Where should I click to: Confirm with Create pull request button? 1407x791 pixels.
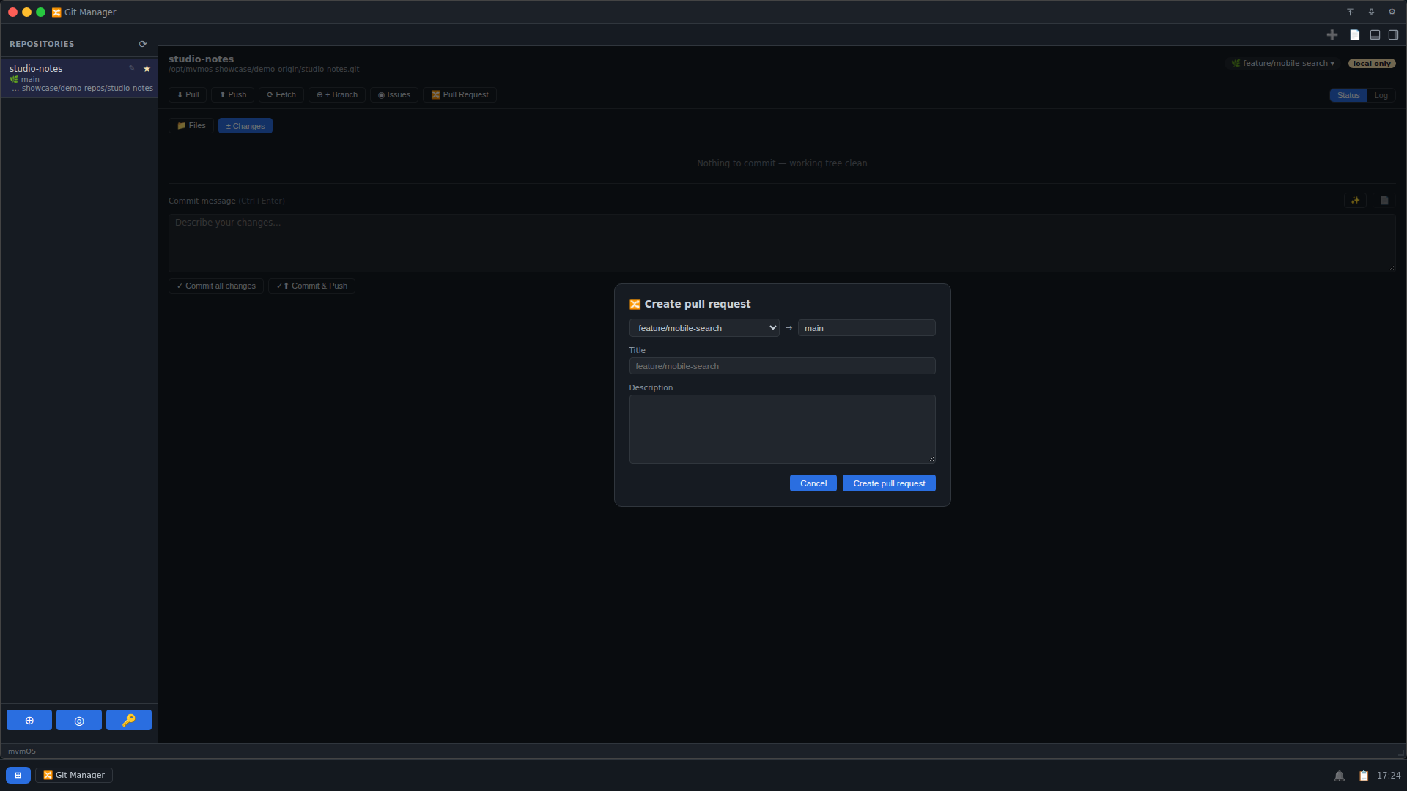click(x=889, y=483)
